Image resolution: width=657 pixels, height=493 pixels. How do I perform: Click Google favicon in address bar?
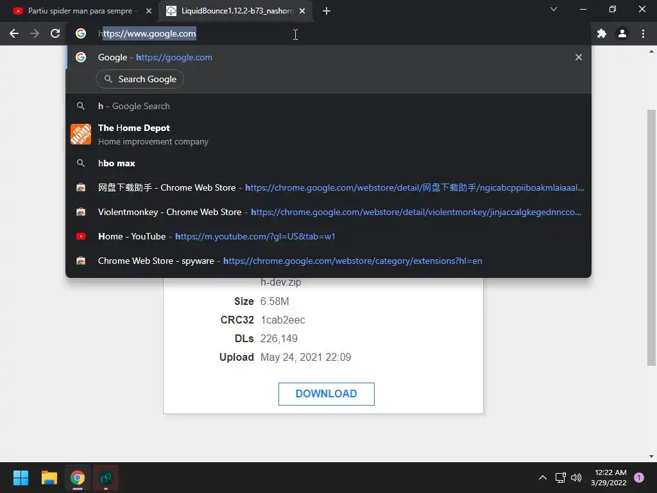coord(81,33)
